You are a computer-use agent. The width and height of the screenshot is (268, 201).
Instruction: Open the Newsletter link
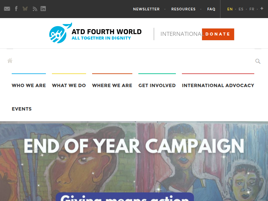point(146,9)
